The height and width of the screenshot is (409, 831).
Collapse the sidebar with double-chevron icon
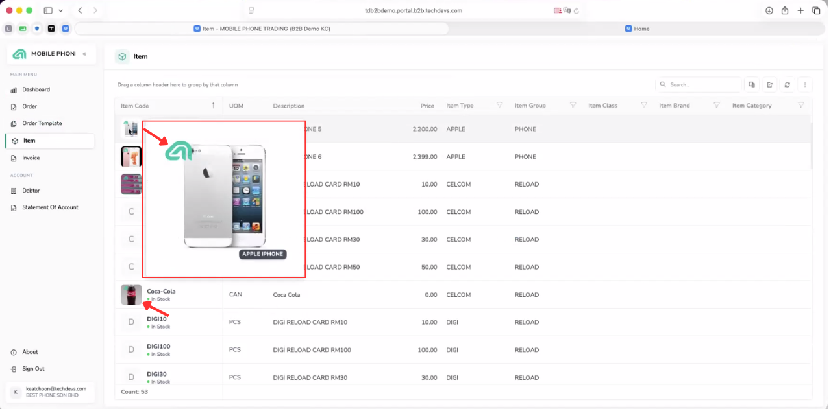coord(84,54)
